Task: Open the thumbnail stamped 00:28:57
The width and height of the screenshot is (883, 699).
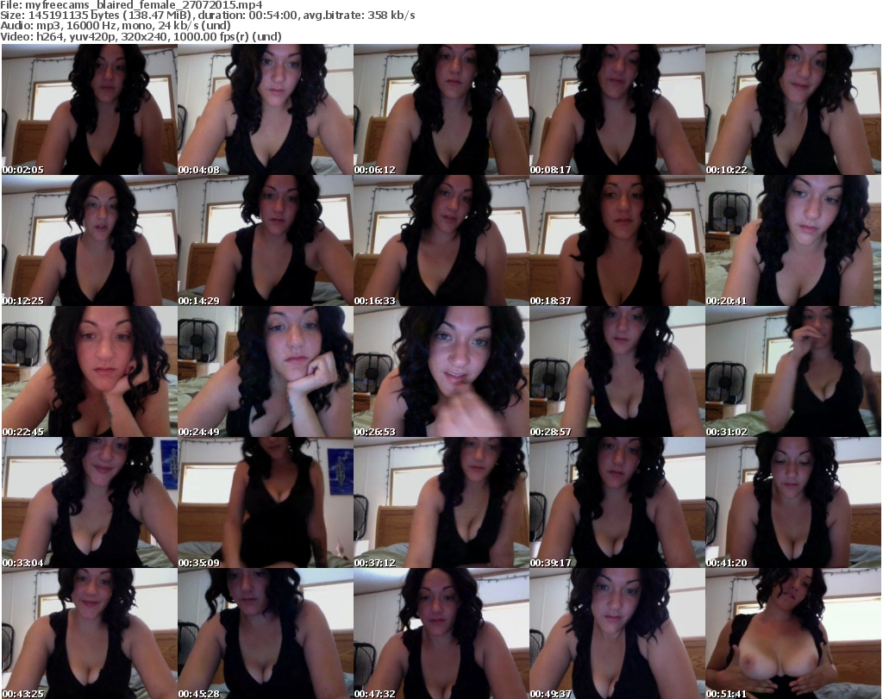Action: click(x=617, y=371)
